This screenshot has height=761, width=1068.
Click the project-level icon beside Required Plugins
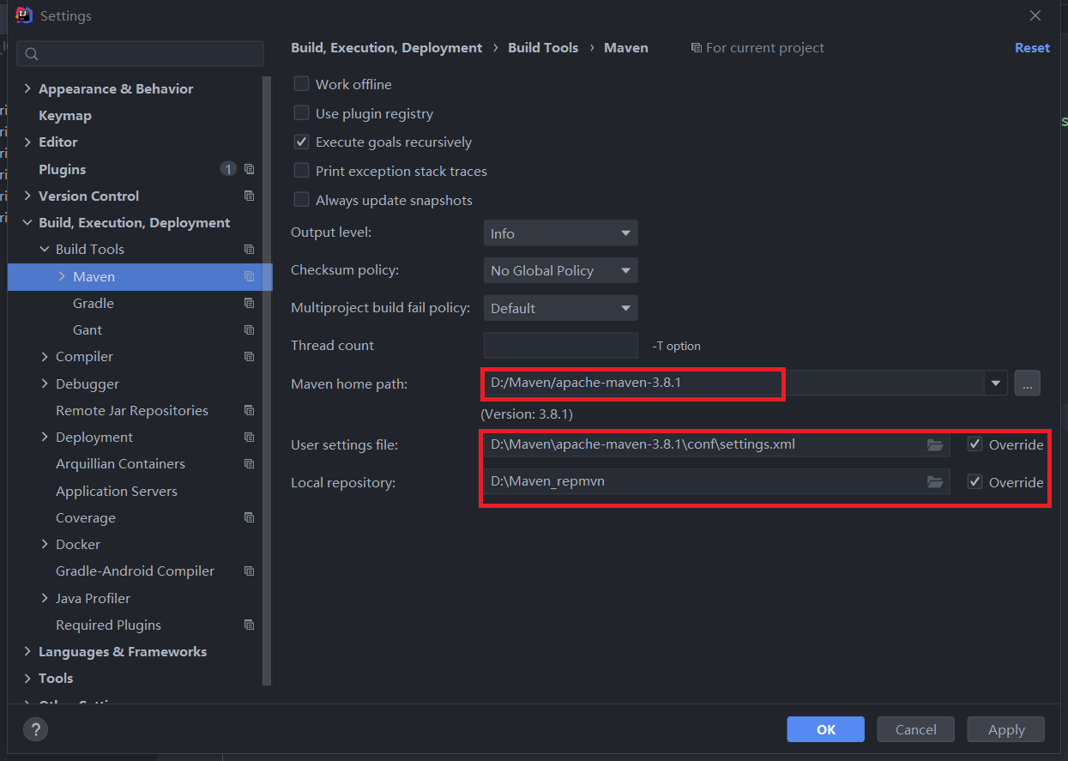(249, 625)
